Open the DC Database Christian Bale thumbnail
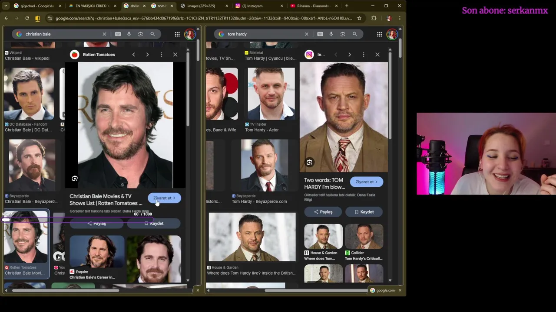The width and height of the screenshot is (556, 312). 29,94
